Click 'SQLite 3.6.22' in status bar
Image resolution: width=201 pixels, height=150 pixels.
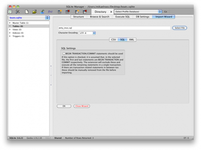pos(16,138)
